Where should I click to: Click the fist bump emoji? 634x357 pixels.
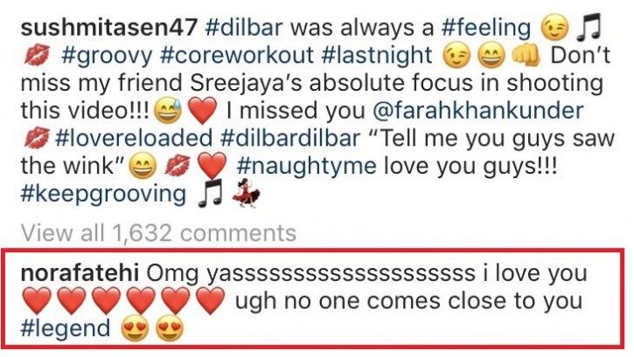coord(526,55)
